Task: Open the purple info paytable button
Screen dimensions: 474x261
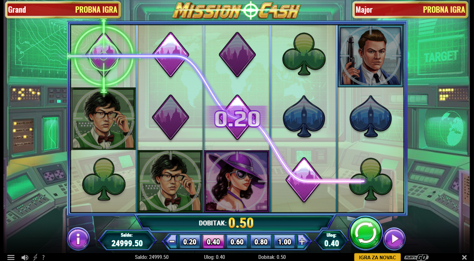Action: 78,239
